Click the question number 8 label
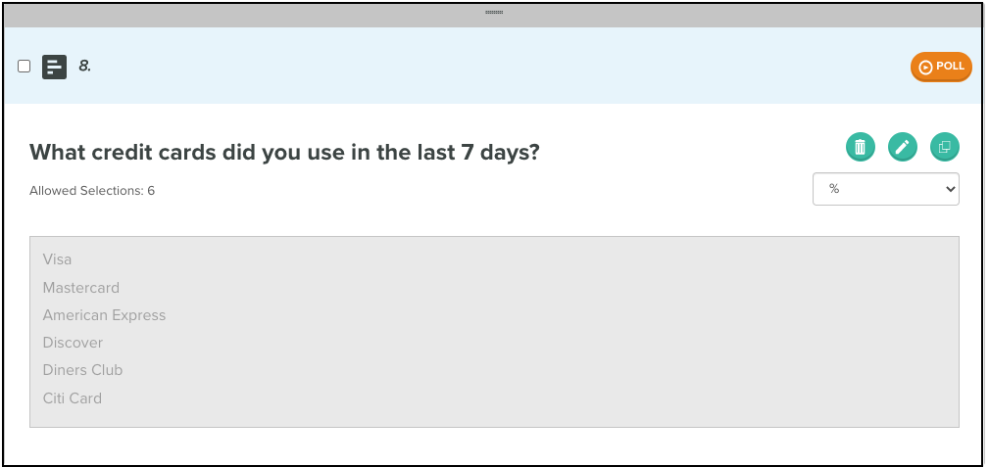 (85, 66)
